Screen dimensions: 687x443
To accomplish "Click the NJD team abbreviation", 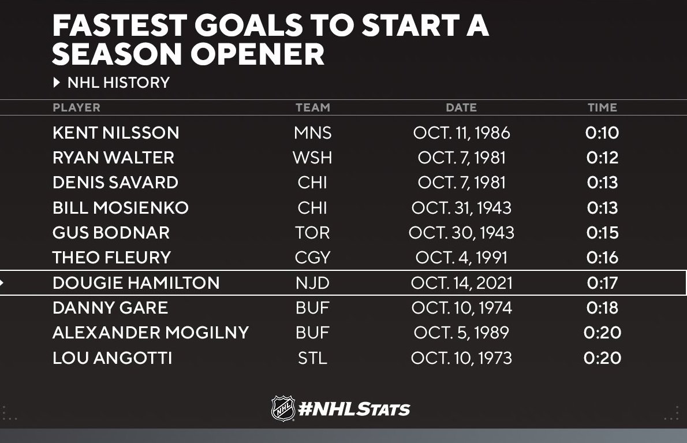I will [x=312, y=283].
